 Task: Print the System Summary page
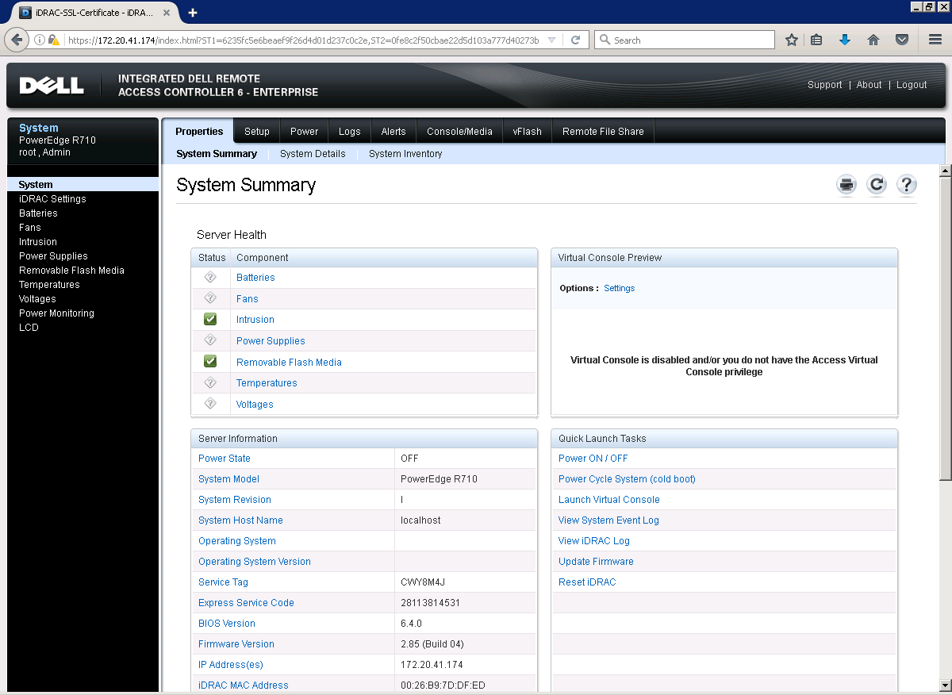[x=846, y=184]
